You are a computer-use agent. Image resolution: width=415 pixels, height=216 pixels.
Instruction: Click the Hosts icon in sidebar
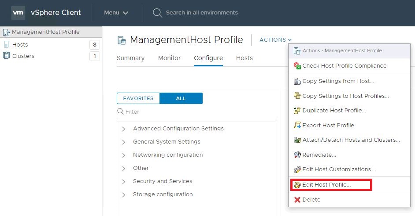click(x=6, y=44)
